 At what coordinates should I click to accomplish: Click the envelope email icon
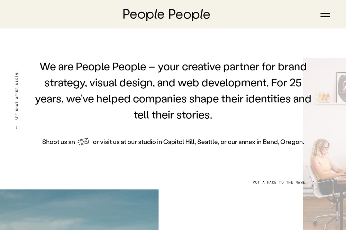click(x=83, y=142)
